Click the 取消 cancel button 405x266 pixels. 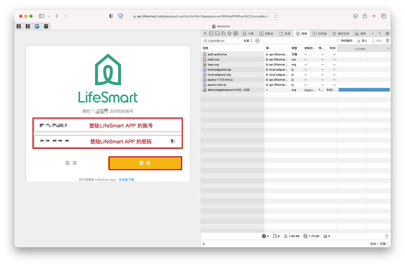pyautogui.click(x=71, y=163)
